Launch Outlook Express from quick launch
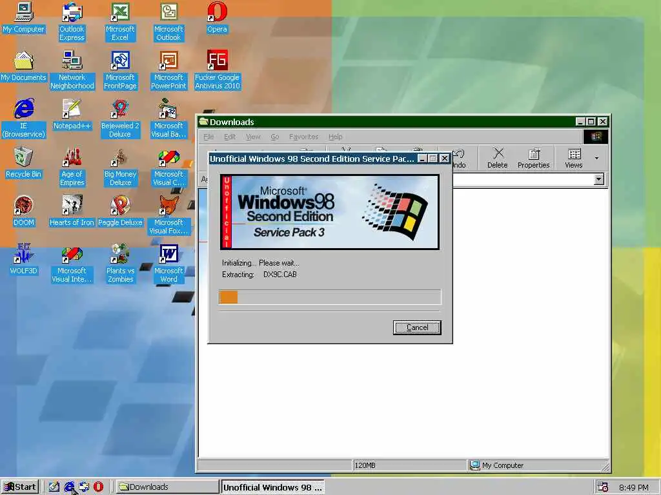 click(x=84, y=487)
